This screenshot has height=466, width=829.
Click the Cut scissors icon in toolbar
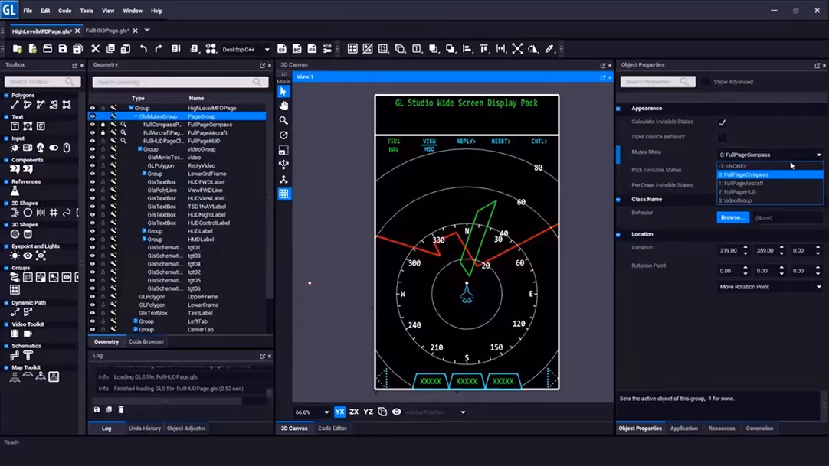95,49
